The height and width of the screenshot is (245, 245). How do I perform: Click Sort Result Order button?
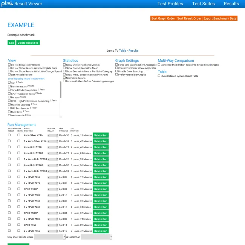coord(189,18)
